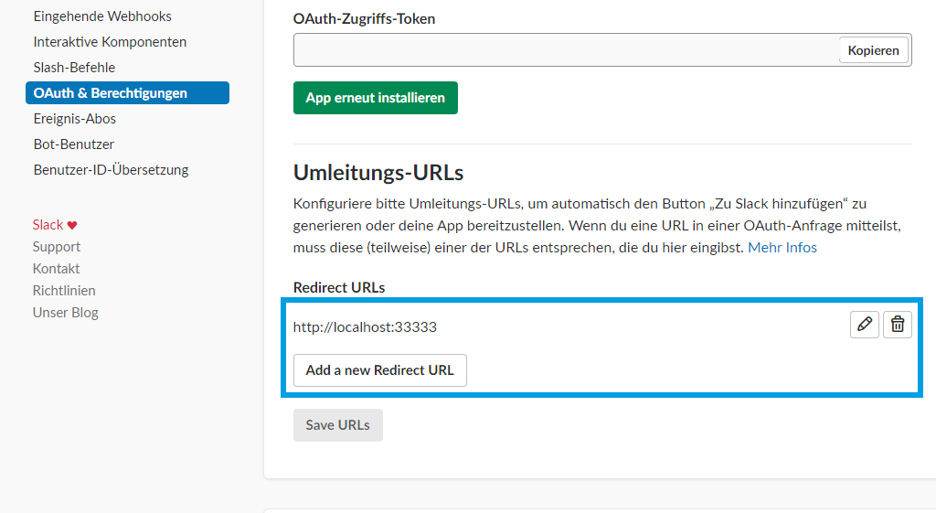Edit the localhost redirect URL with pencil icon

(865, 325)
